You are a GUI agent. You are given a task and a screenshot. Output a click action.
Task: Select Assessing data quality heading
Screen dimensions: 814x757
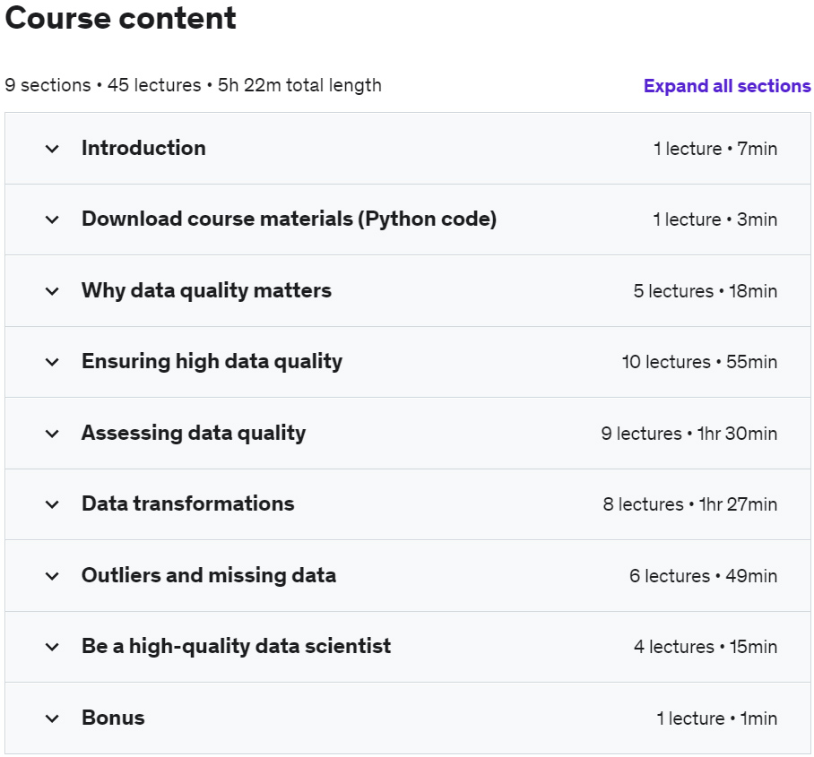[x=194, y=434]
